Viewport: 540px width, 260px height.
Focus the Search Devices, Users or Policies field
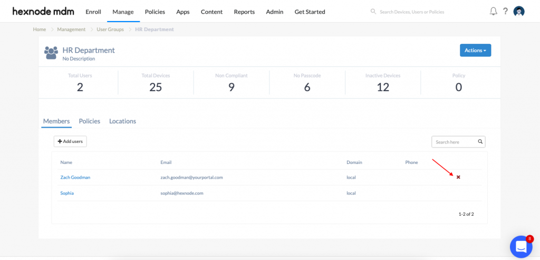click(412, 12)
